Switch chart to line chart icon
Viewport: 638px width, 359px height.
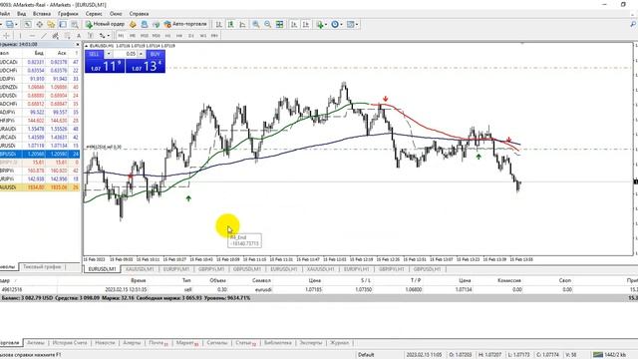pos(242,24)
